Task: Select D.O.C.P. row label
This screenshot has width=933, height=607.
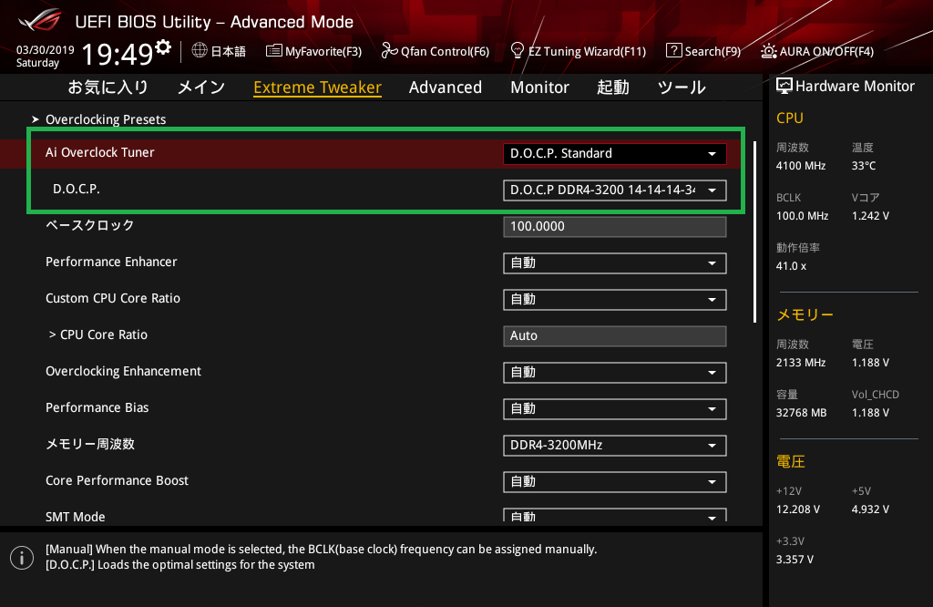Action: (77, 189)
